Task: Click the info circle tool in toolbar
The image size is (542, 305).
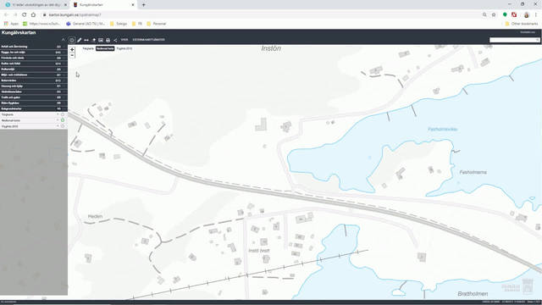Action: [x=72, y=40]
